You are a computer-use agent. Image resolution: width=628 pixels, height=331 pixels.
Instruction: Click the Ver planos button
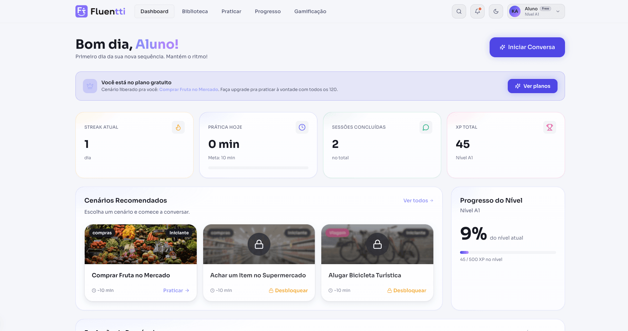tap(533, 86)
